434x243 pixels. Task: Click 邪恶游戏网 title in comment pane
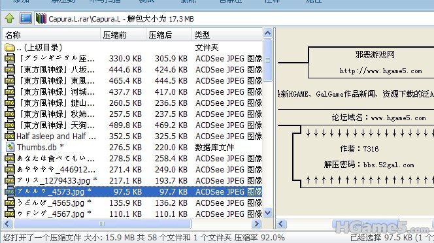[375, 55]
